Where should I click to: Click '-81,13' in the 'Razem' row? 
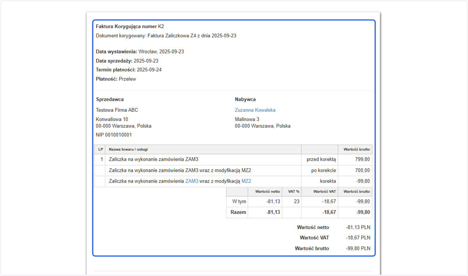(273, 213)
